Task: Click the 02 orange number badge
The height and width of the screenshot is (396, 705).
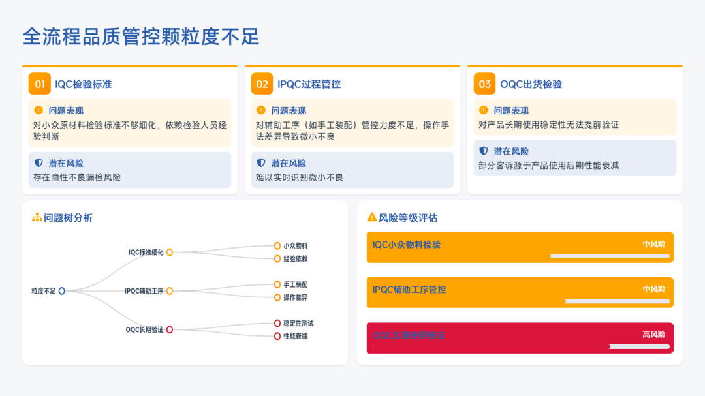Action: pyautogui.click(x=262, y=84)
